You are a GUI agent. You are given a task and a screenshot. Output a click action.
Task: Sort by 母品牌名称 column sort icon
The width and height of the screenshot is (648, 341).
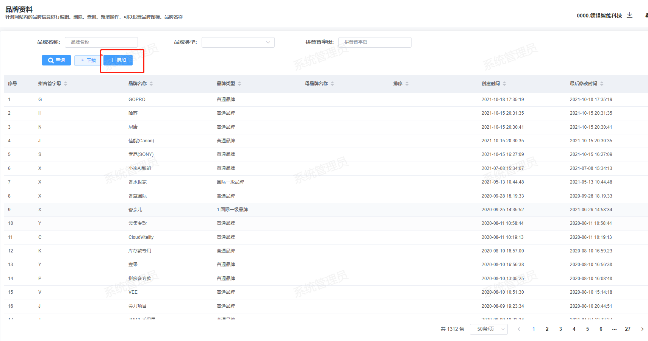pos(332,84)
